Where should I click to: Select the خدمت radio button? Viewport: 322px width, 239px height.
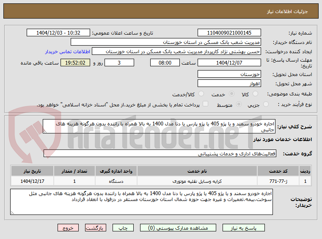click(231, 94)
